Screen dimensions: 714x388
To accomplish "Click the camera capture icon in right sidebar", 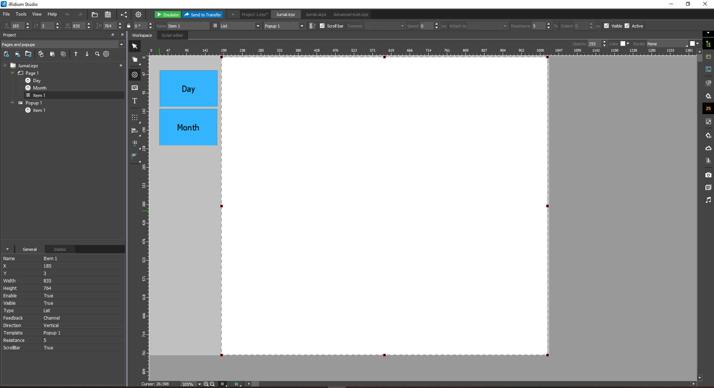I will pos(708,175).
